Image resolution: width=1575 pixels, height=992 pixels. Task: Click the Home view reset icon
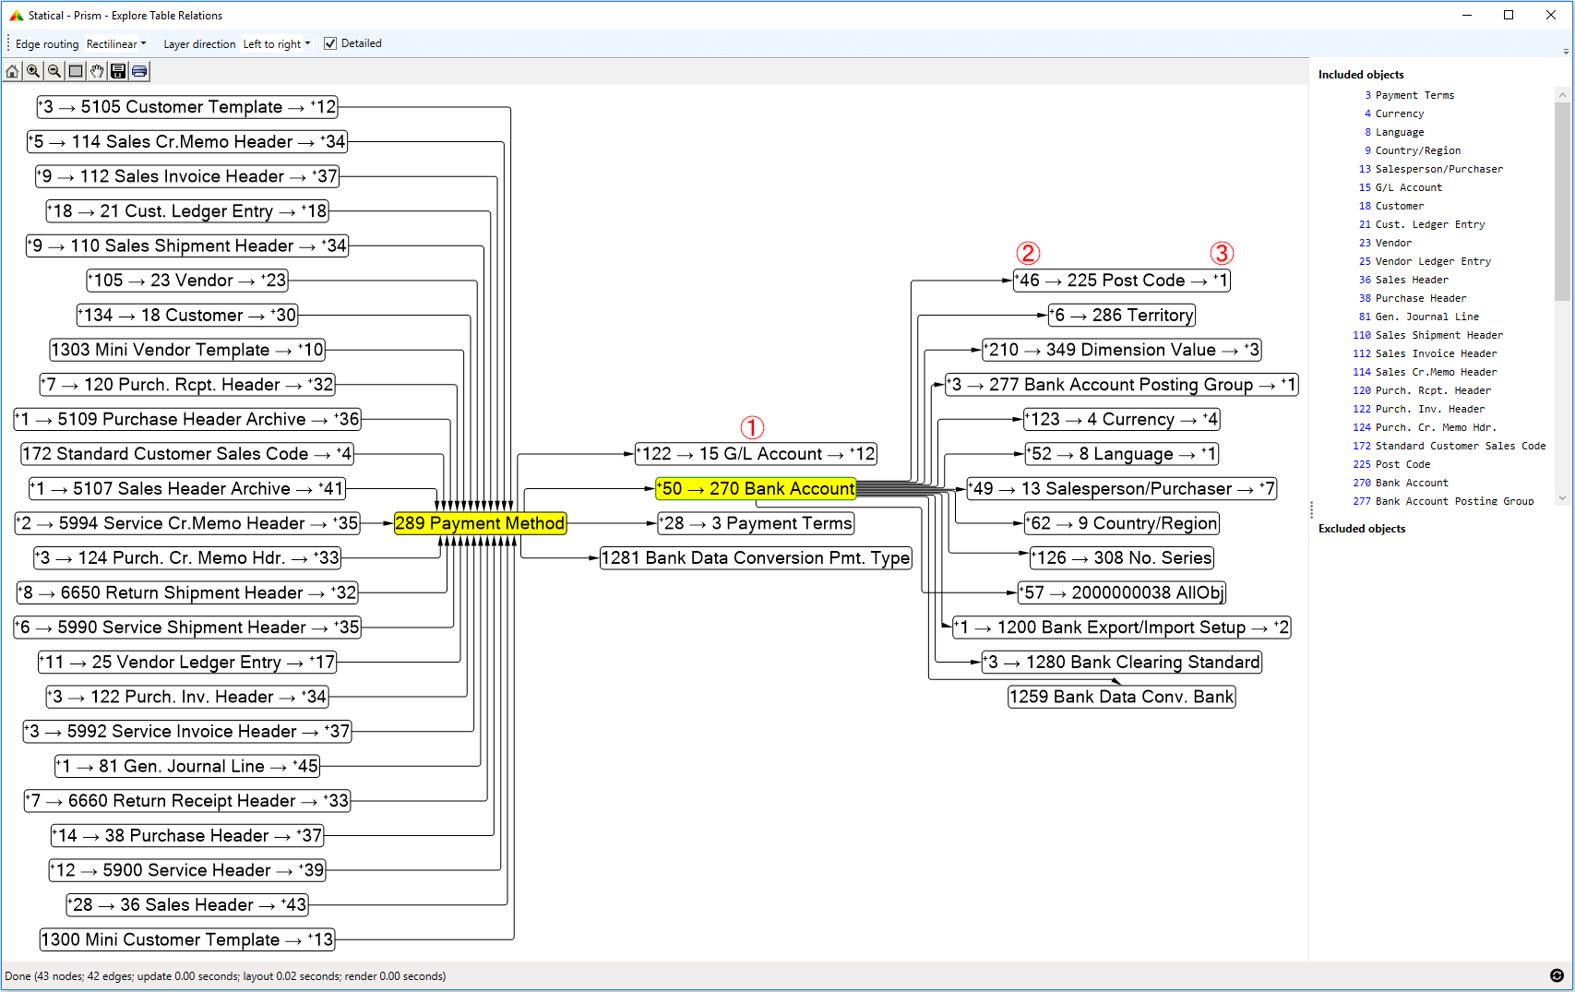click(x=12, y=71)
